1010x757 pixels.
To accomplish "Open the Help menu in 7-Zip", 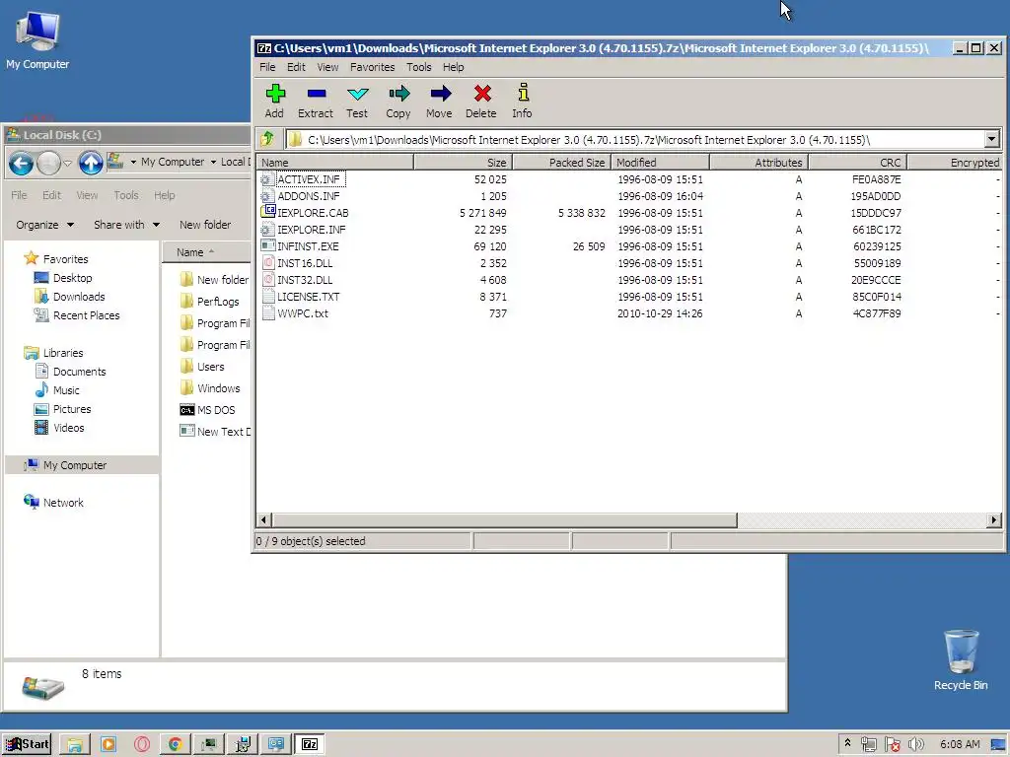I will click(453, 67).
